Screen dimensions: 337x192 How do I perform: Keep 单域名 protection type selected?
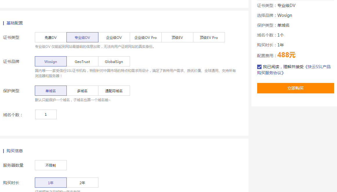(x=51, y=90)
